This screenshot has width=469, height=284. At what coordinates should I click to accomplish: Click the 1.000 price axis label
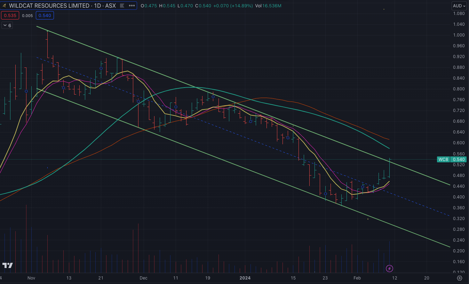pos(459,35)
